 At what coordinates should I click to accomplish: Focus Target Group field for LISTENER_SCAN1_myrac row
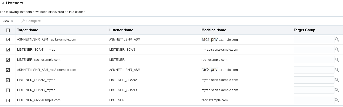coord(314,50)
